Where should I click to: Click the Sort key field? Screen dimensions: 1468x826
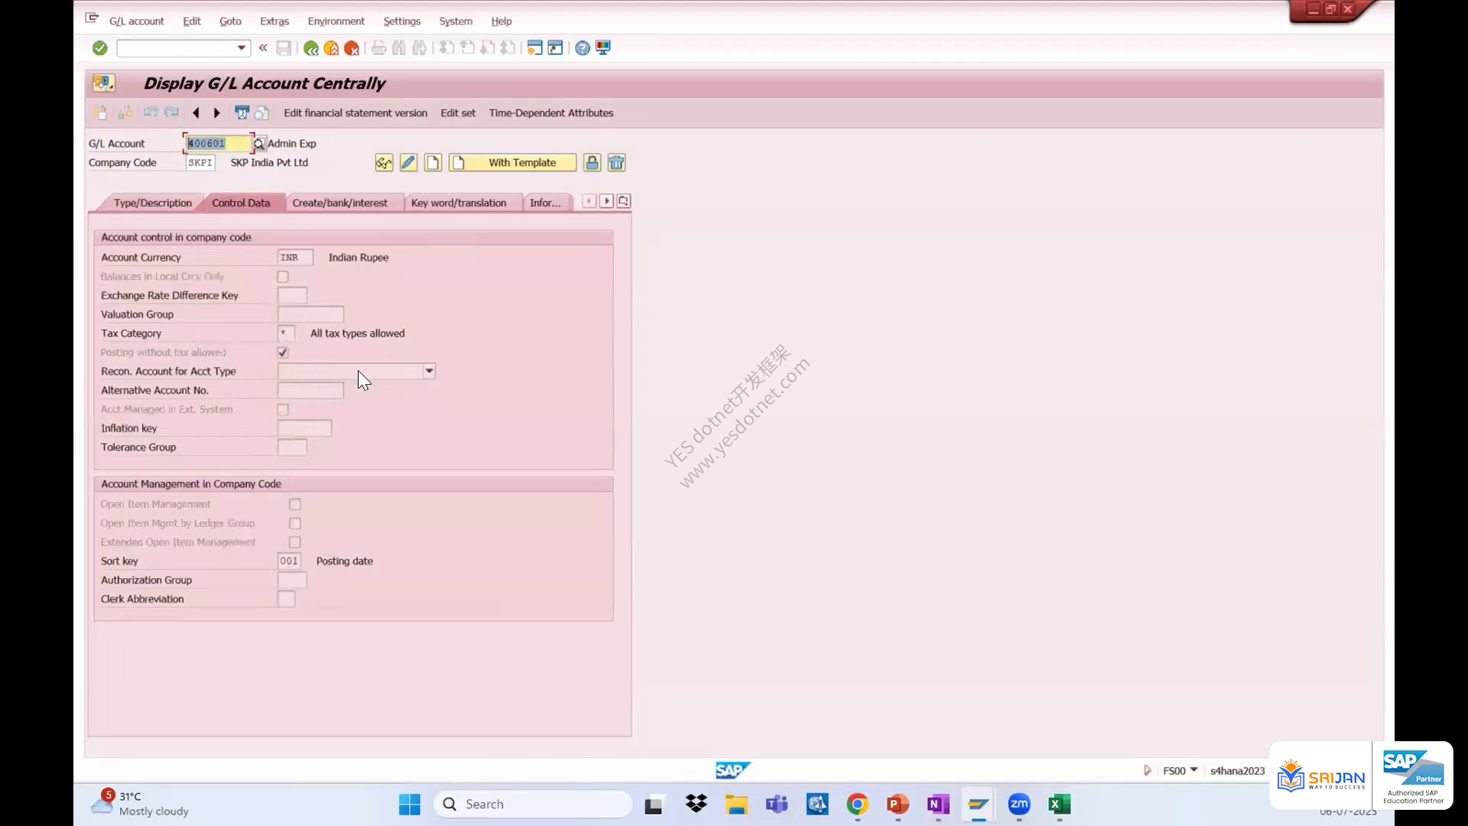[289, 561]
